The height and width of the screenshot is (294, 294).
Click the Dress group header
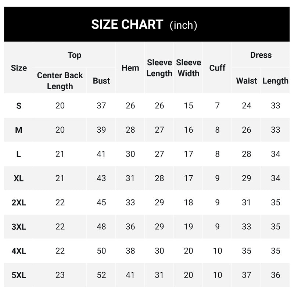point(261,55)
